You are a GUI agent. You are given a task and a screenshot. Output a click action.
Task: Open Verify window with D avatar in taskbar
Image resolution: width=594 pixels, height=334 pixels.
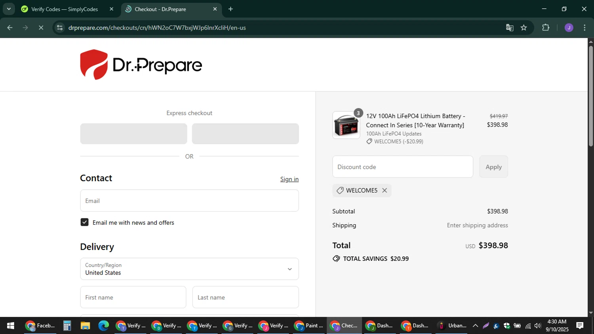[x=166, y=326]
